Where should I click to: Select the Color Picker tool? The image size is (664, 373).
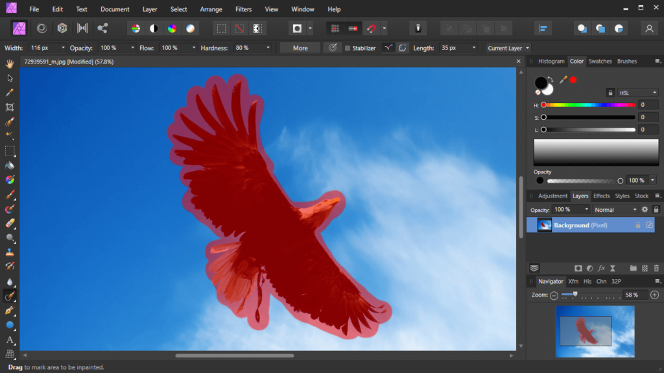pos(9,92)
